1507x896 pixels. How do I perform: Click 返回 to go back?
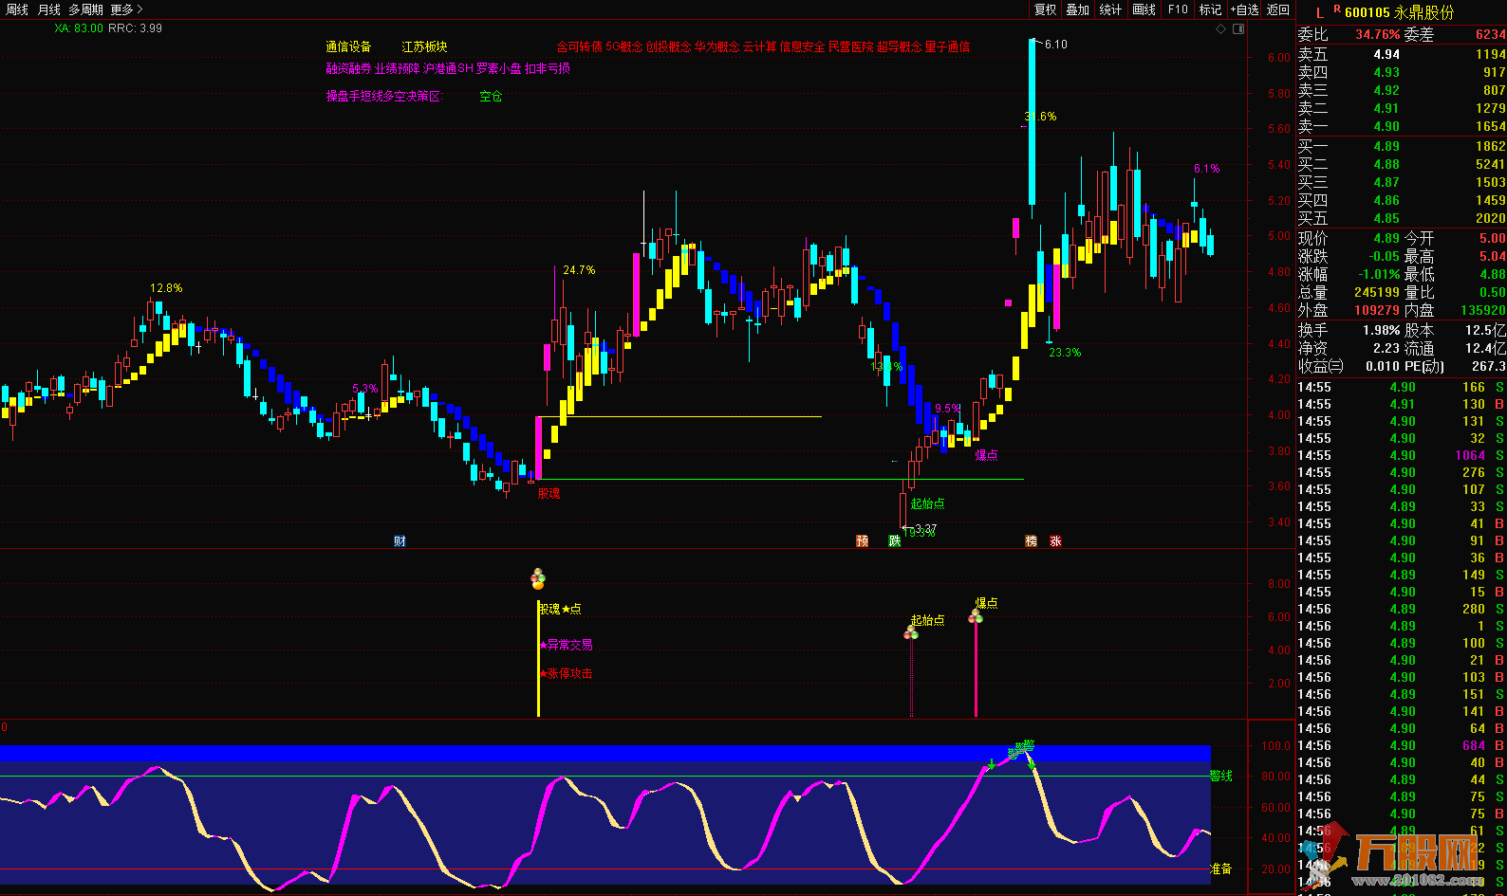(1278, 9)
